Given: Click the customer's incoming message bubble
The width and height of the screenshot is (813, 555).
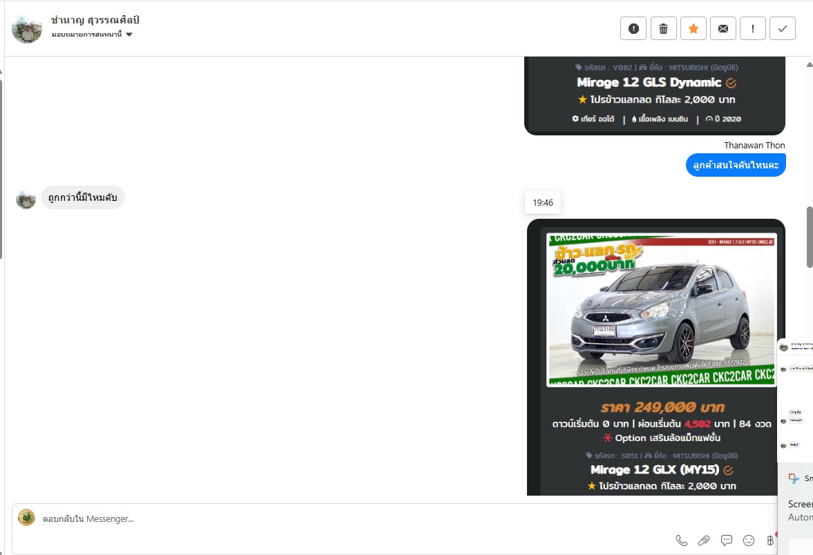Looking at the screenshot, I should click(x=82, y=198).
